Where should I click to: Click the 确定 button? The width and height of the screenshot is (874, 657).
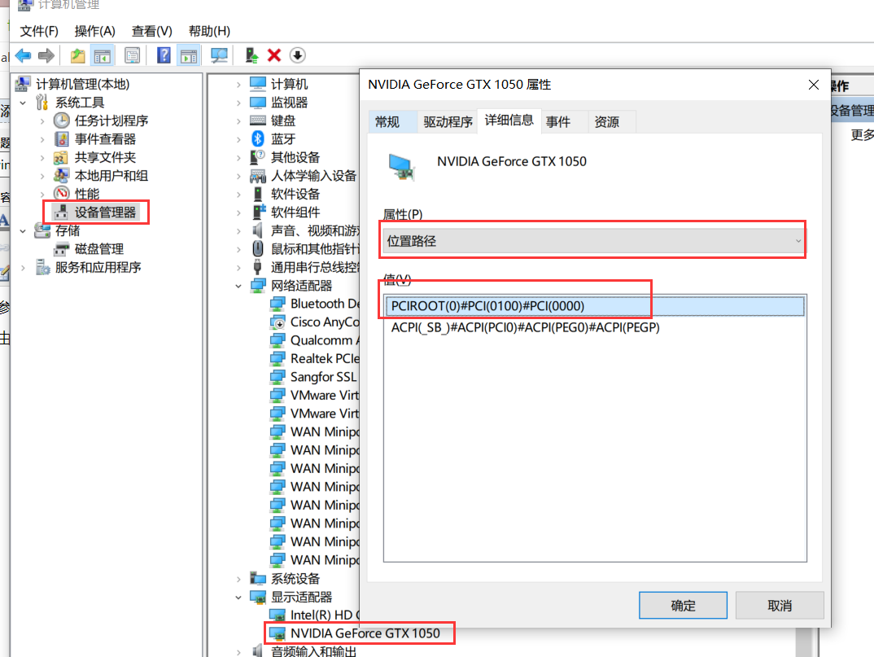tap(683, 605)
